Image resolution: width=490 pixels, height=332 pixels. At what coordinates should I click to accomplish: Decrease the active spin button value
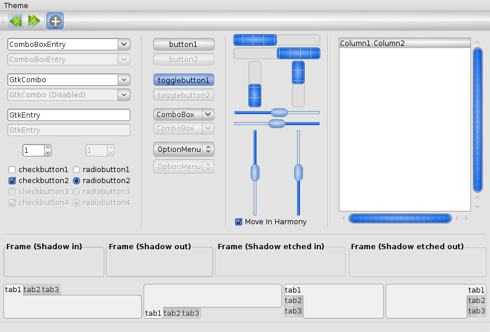point(47,153)
